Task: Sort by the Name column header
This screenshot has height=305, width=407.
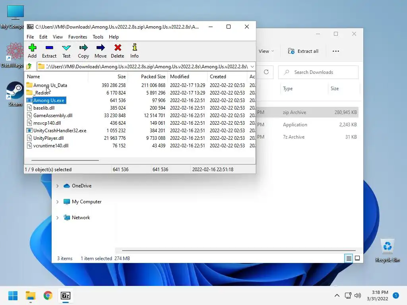Action: coord(56,77)
